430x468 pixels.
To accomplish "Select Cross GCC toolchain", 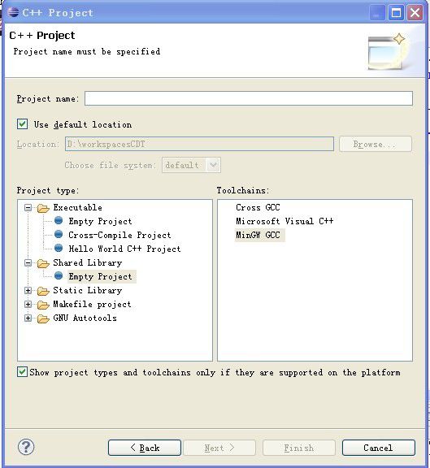I will point(258,207).
